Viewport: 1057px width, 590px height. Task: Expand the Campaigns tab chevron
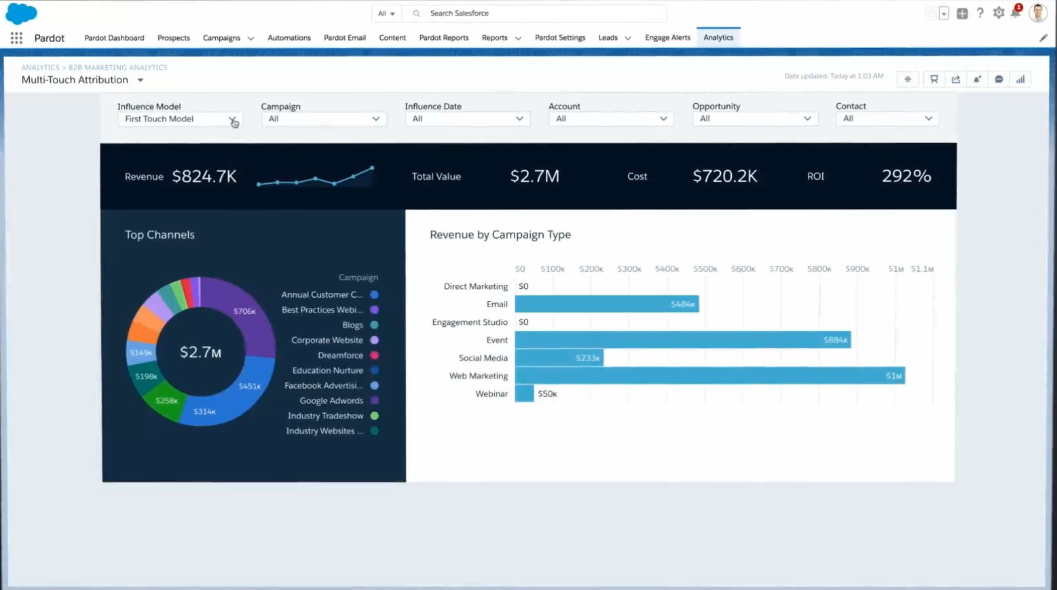251,39
